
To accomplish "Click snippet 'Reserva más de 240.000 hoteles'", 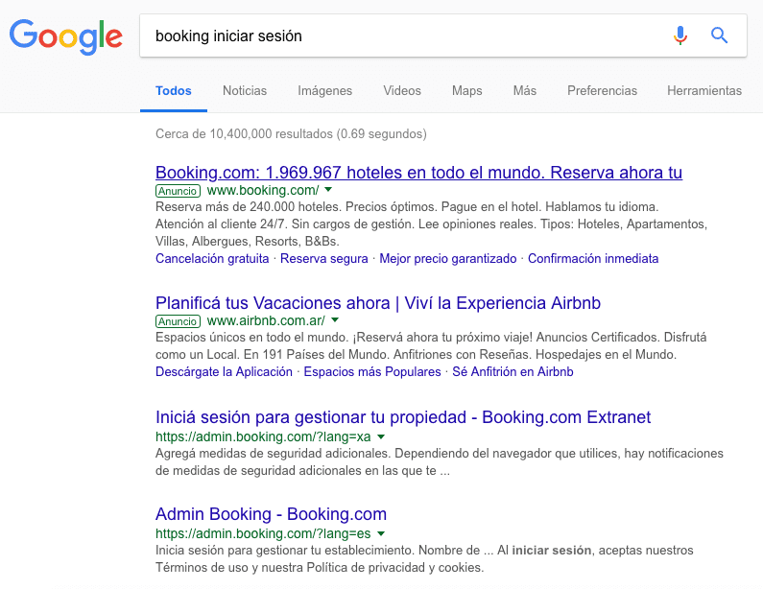I will point(431,224).
